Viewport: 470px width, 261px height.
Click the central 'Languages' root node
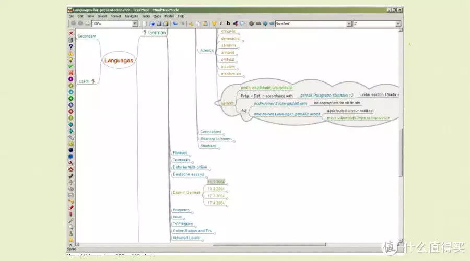click(x=119, y=61)
